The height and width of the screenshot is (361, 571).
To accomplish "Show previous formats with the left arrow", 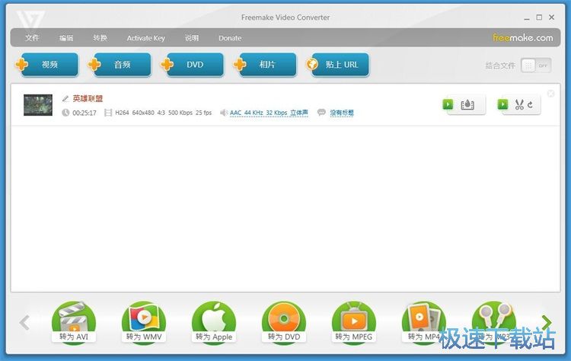I will pos(24,323).
